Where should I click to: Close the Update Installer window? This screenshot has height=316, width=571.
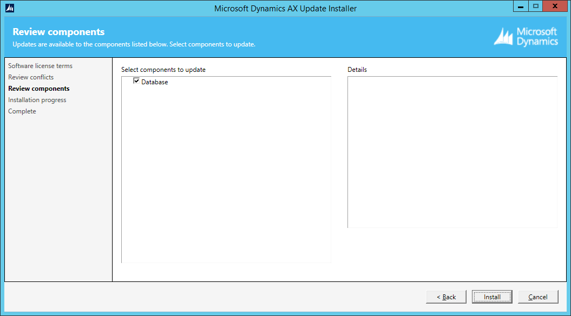tap(555, 6)
